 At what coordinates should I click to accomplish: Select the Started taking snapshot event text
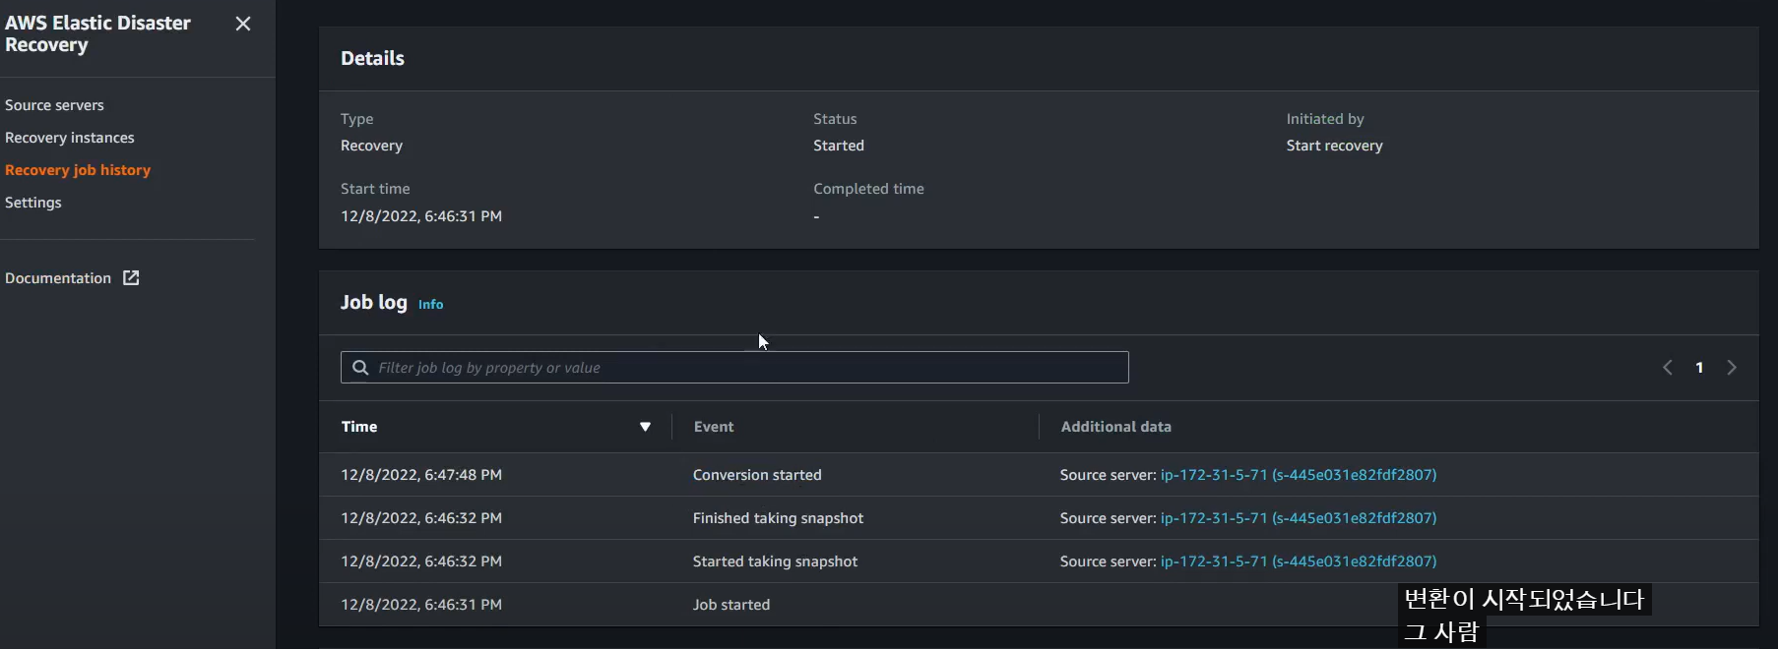(775, 561)
